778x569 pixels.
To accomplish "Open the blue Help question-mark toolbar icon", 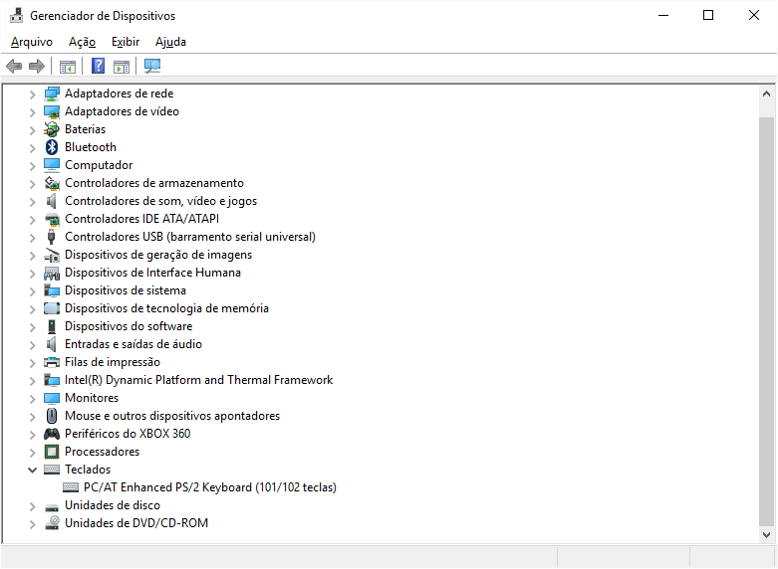I will 99,66.
